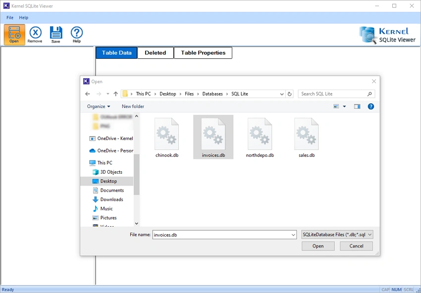Screen dimensions: 421x293
Task: Select OneDrive - Kernel in navigation pane
Action: coord(111,139)
